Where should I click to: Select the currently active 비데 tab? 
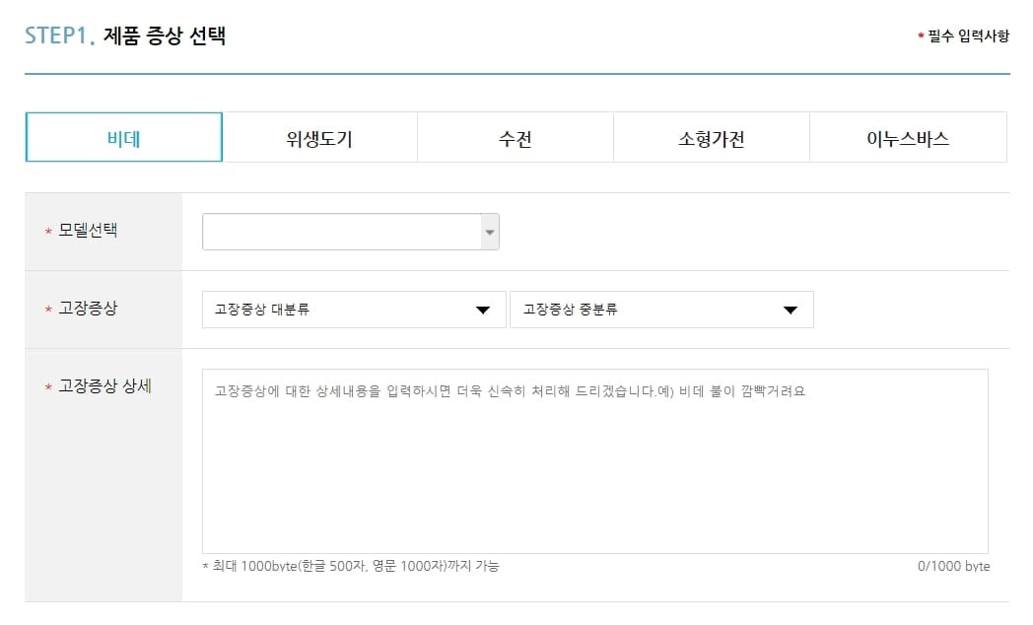(122, 138)
